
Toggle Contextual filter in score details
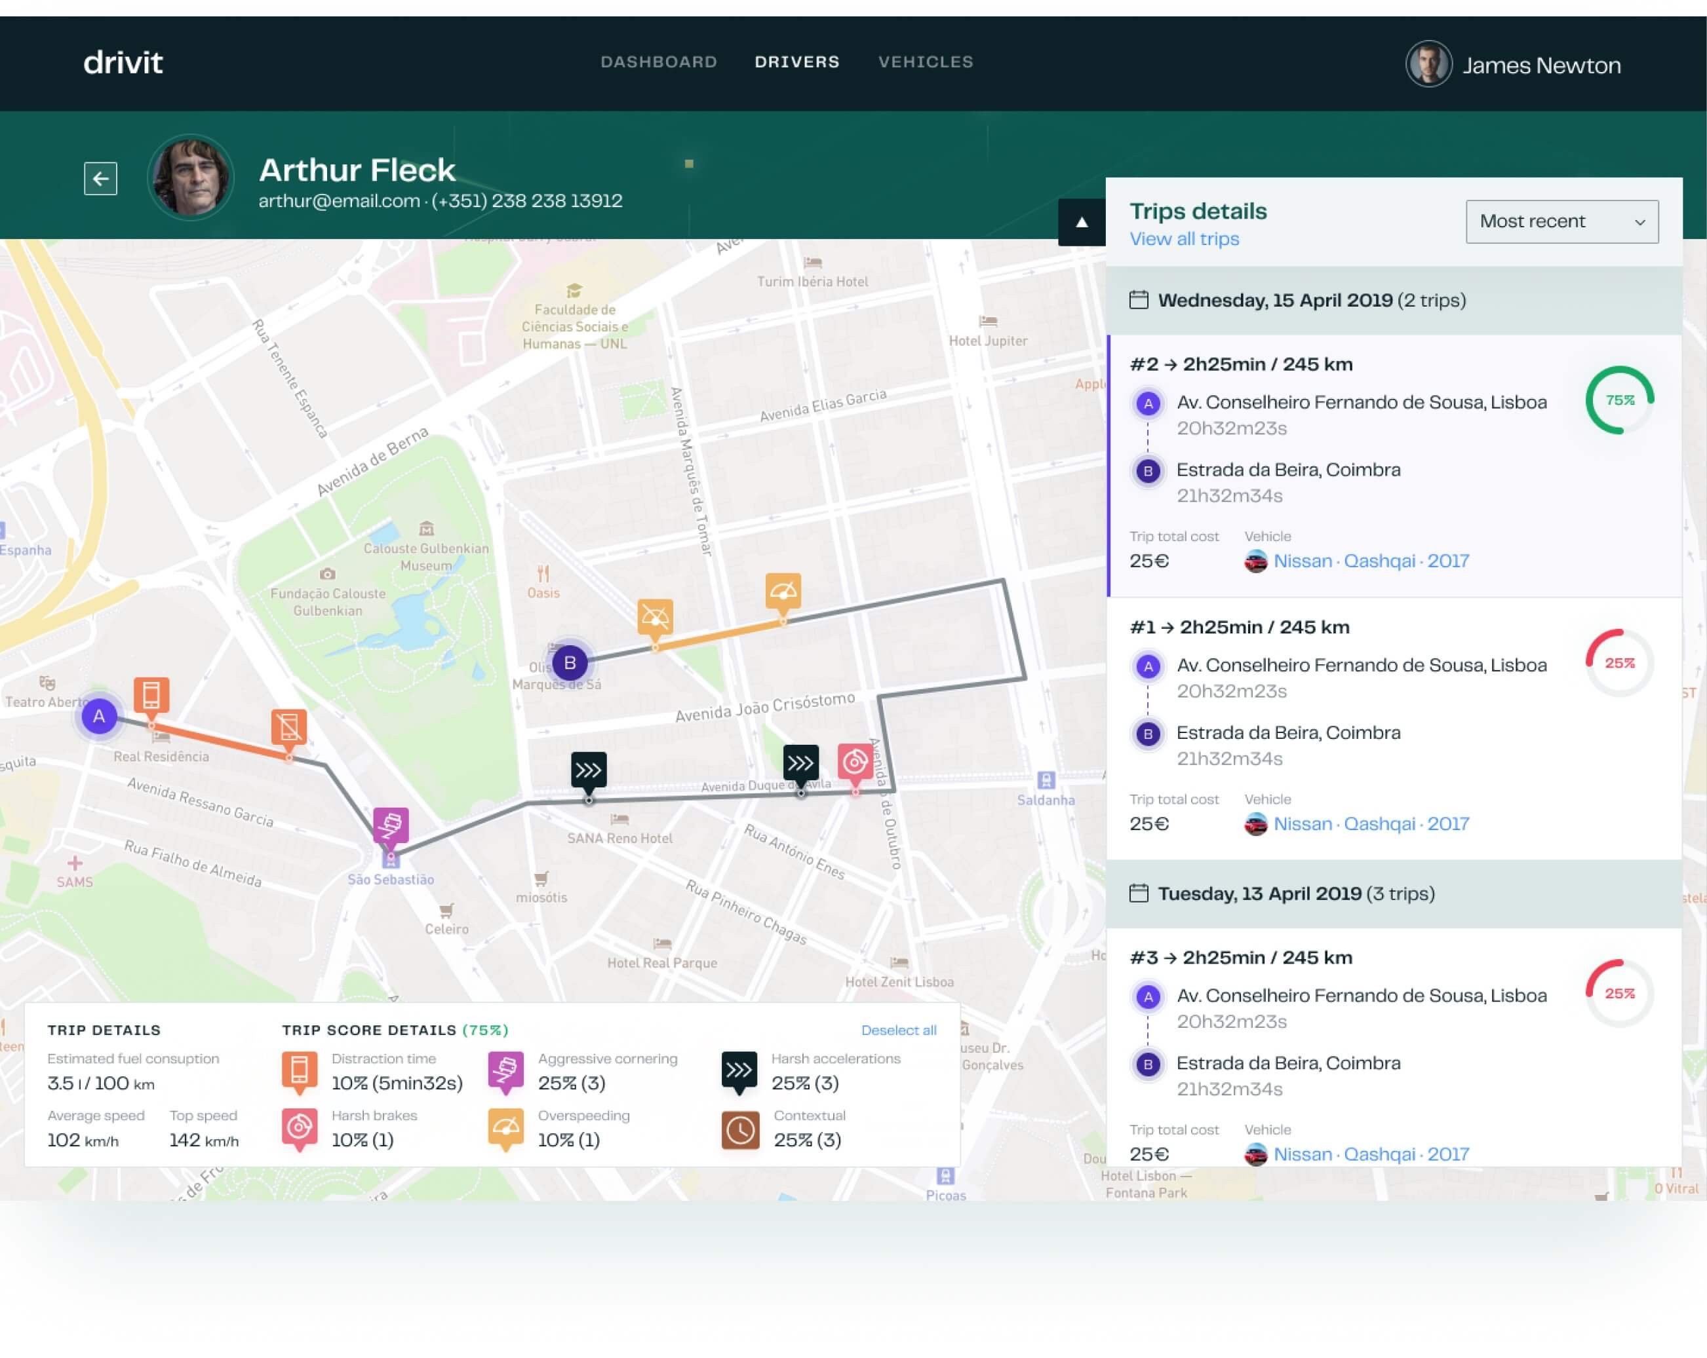pos(739,1129)
